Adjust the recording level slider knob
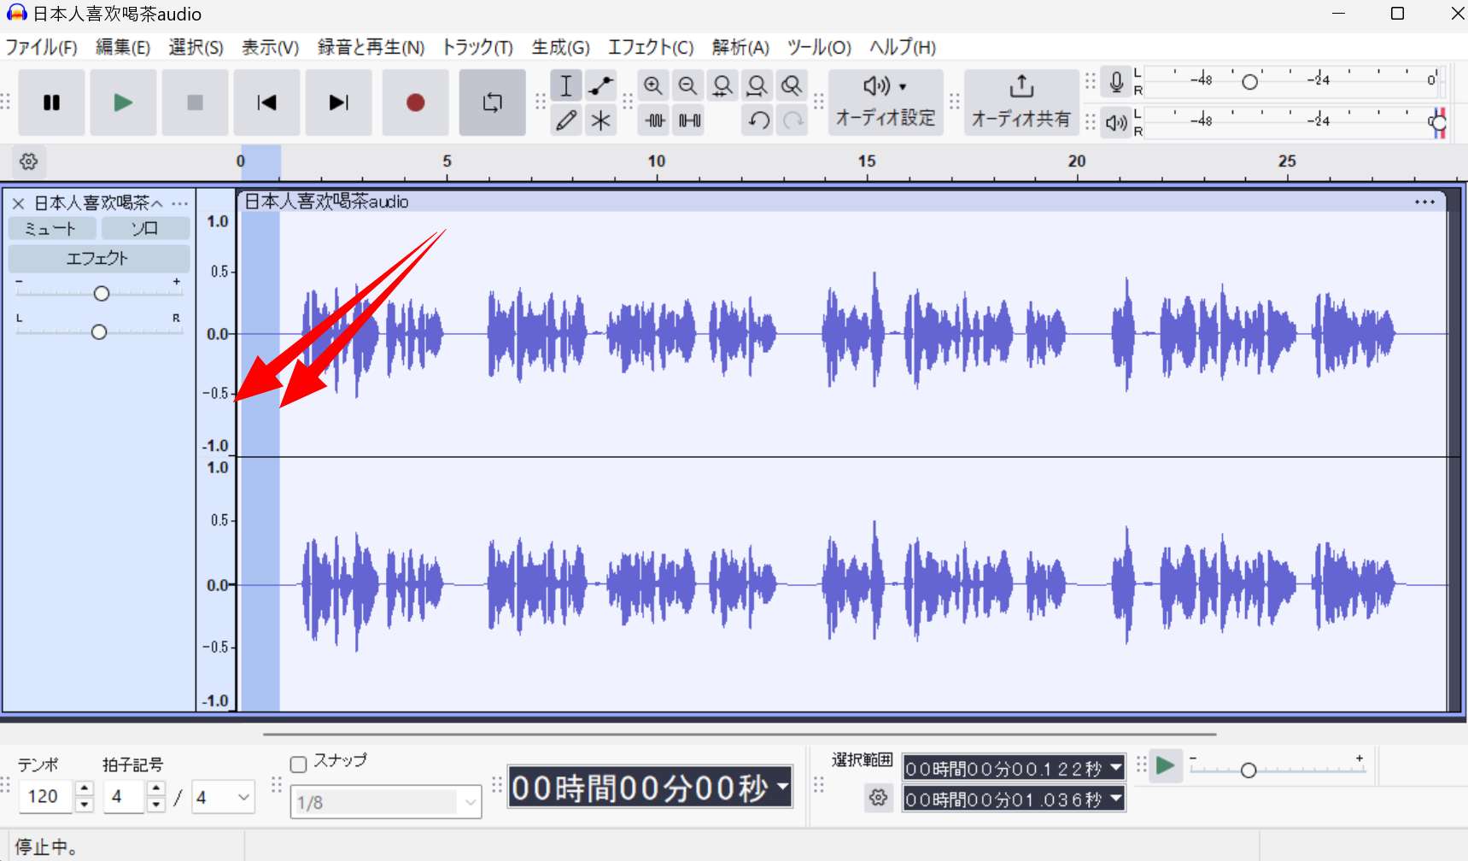The width and height of the screenshot is (1468, 861). (x=1249, y=82)
